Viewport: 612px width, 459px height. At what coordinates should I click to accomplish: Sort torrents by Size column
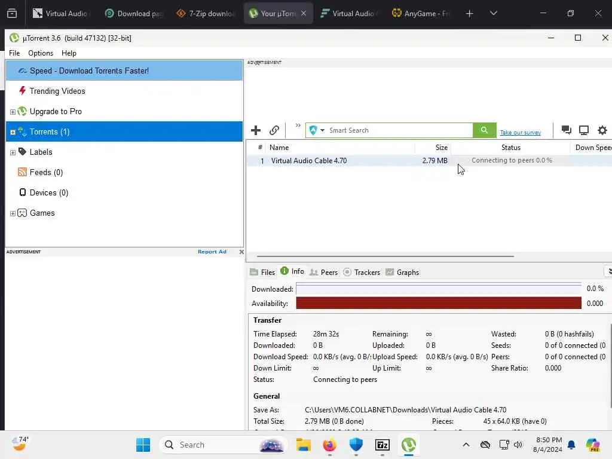coord(433,148)
